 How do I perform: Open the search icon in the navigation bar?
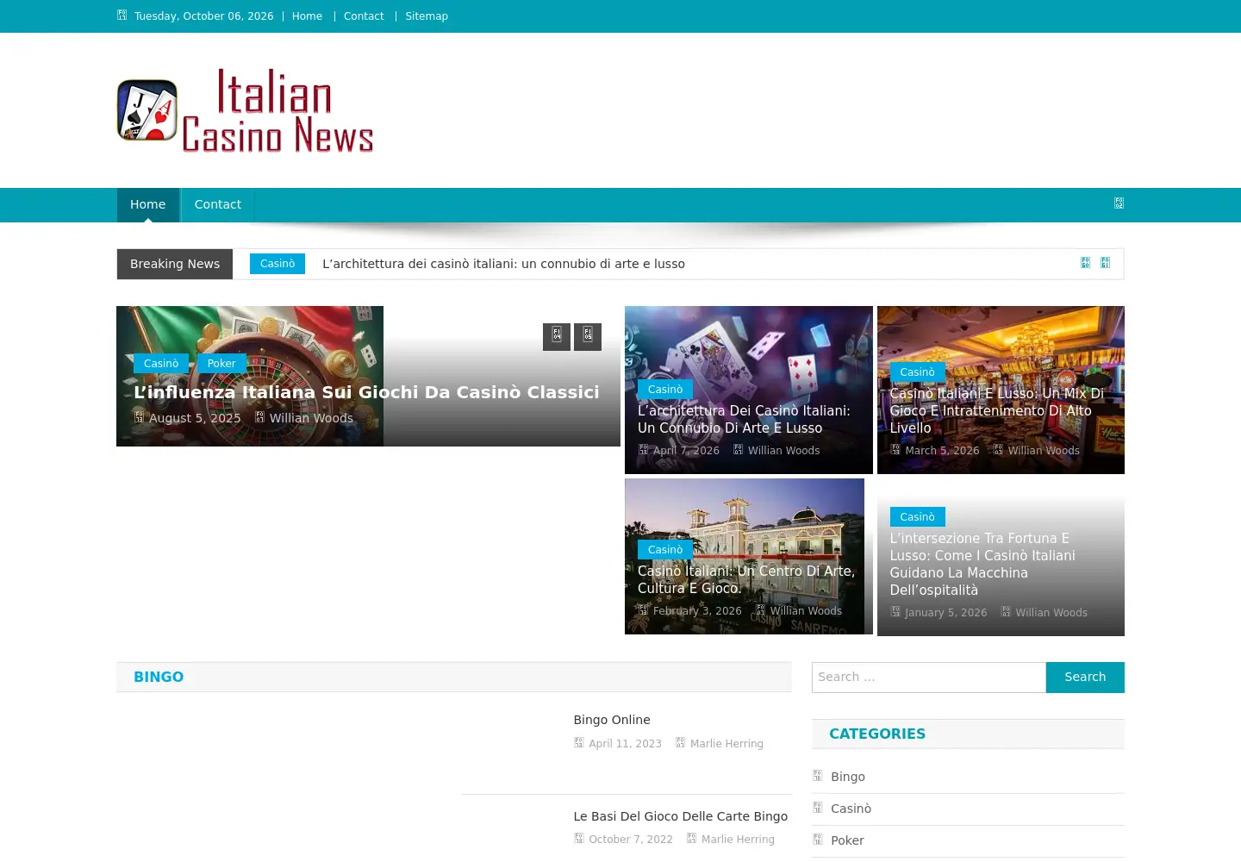click(x=1119, y=203)
